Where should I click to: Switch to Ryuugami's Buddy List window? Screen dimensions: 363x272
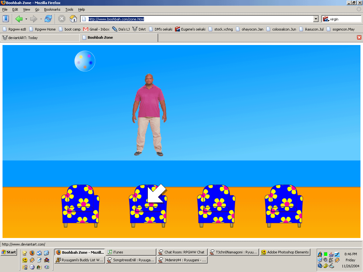point(80,260)
